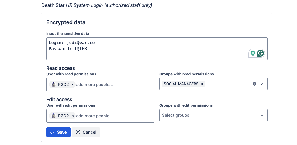Click the green lightbulb suggestion icon
The height and width of the screenshot is (145, 297).
253,54
